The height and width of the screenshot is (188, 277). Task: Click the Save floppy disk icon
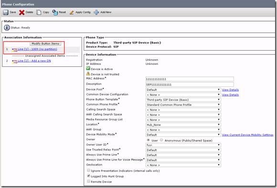pos(6,12)
